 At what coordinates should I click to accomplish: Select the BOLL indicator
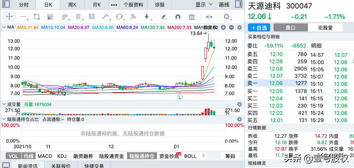click(190, 156)
